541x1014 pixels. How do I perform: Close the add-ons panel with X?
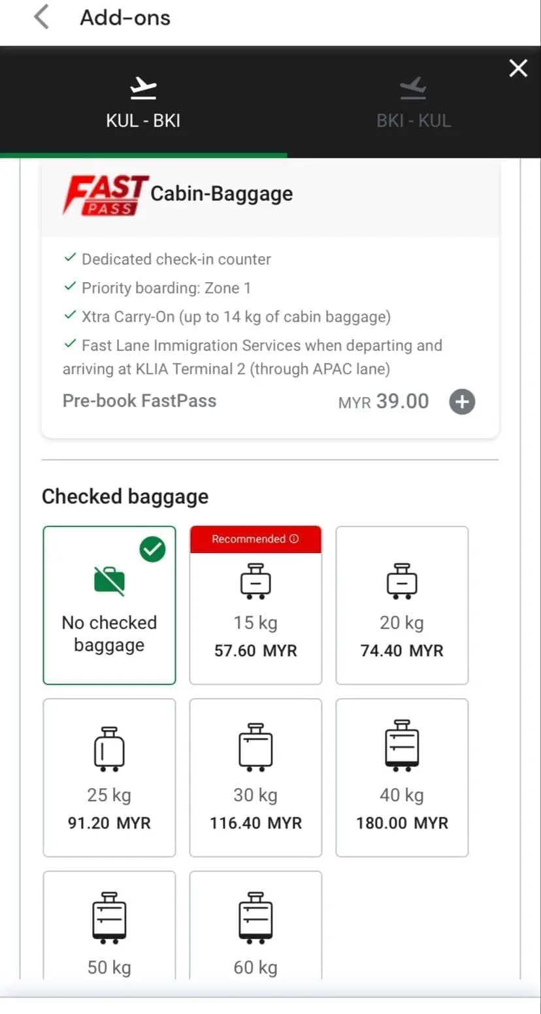pyautogui.click(x=518, y=68)
